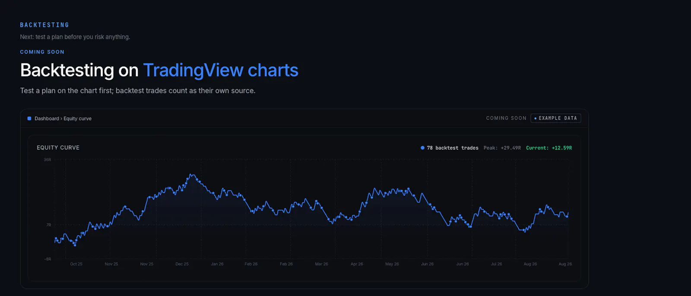Viewport: 691px width, 296px height.
Task: Click the Jan 26 x-axis label
Action: click(217, 264)
